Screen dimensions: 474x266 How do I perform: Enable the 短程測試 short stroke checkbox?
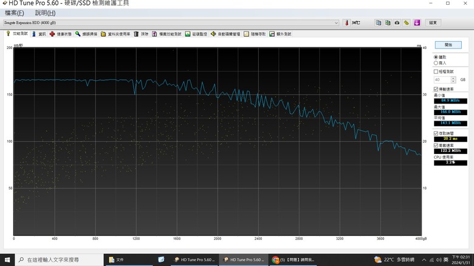(x=436, y=71)
